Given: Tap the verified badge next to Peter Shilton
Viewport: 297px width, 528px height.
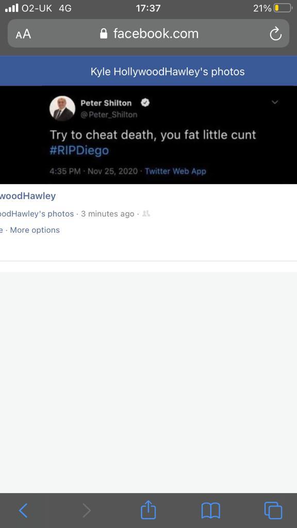Looking at the screenshot, I should [x=145, y=103].
